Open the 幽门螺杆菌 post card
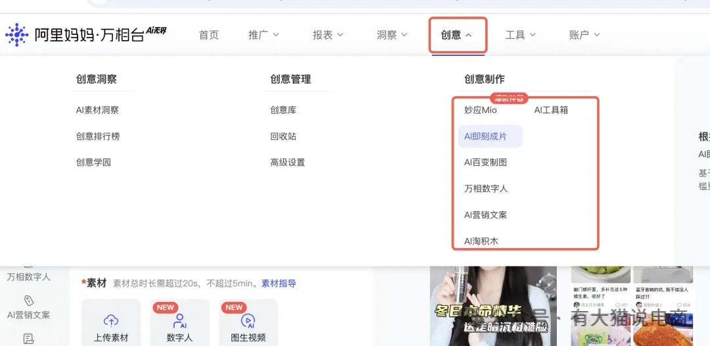This screenshot has width=710, height=346. [600, 288]
